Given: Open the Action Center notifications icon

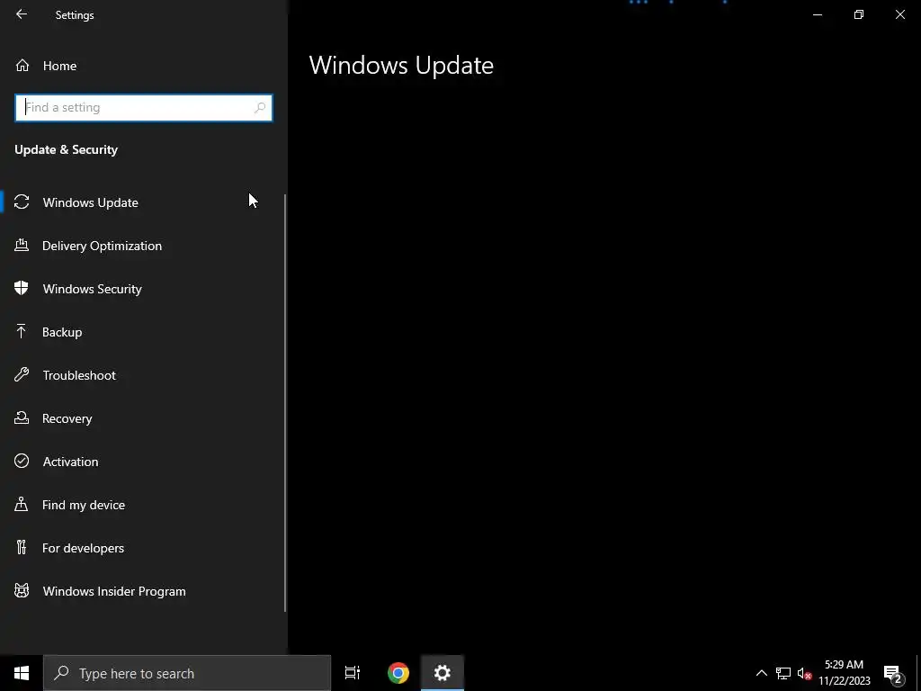Looking at the screenshot, I should pyautogui.click(x=893, y=673).
